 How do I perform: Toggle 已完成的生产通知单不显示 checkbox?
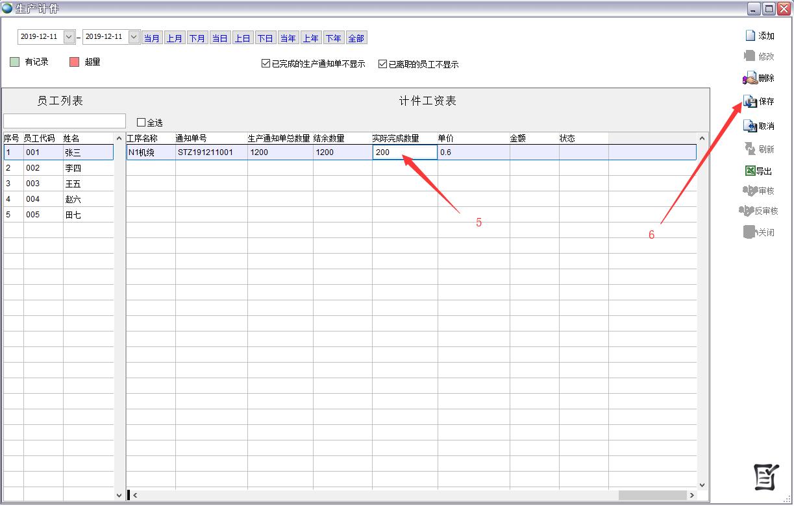click(x=266, y=64)
